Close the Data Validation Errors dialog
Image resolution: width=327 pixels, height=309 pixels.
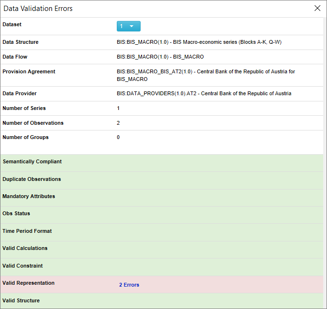(317, 8)
